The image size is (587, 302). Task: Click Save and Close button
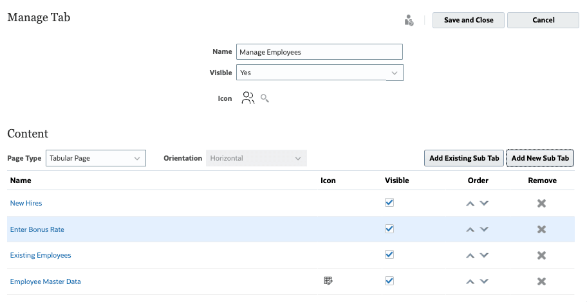(469, 20)
